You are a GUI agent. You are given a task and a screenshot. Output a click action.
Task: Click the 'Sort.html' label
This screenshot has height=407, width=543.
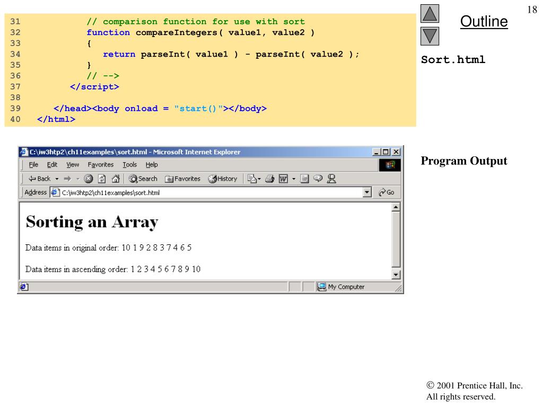(x=453, y=59)
